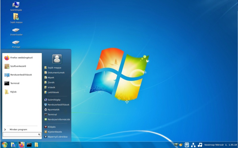Click the music note tray icon

pos(200,145)
